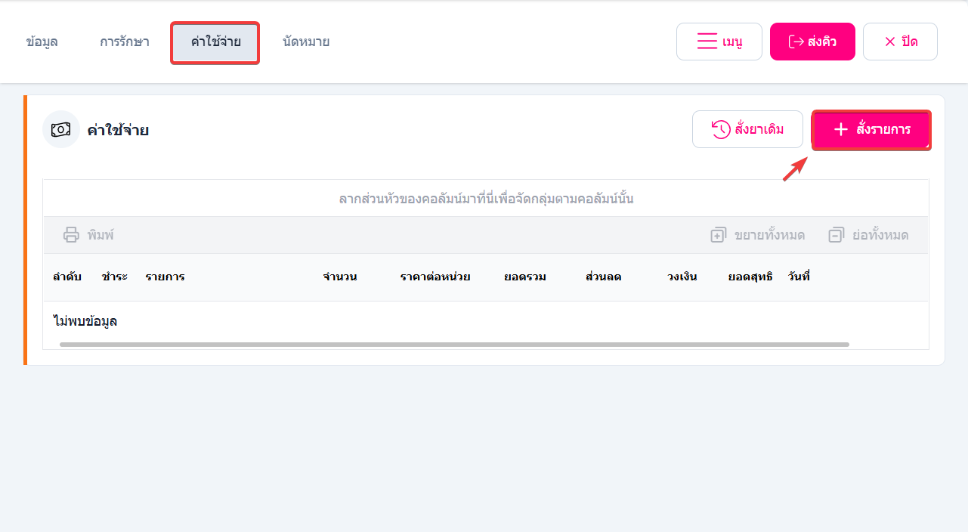The height and width of the screenshot is (532, 968).
Task: Click the ปิด close button
Action: [900, 42]
